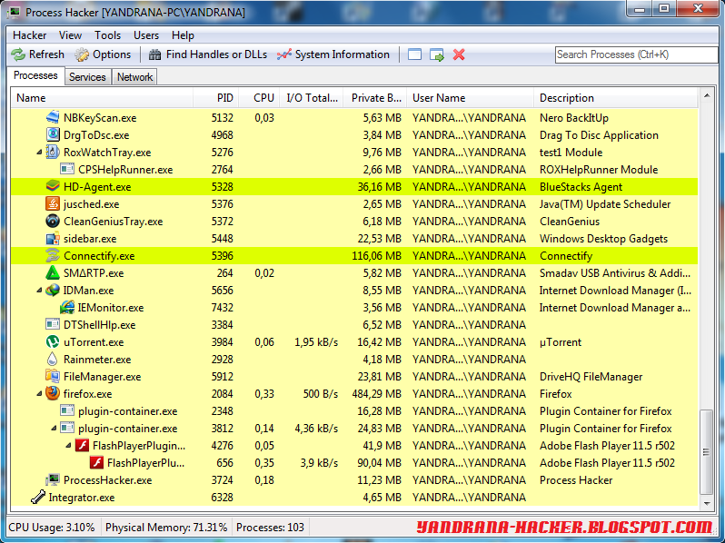Switch to the Services tab

pos(87,76)
